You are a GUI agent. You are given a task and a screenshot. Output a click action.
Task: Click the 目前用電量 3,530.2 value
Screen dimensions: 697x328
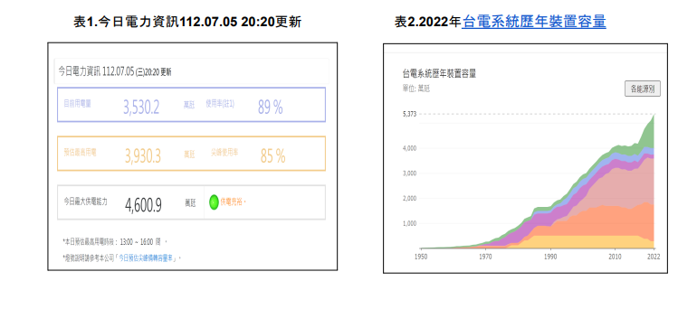point(141,107)
